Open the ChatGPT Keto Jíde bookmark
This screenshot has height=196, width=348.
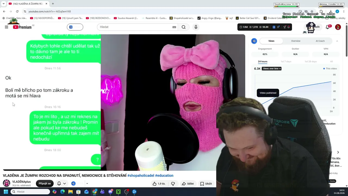[x=15, y=18]
